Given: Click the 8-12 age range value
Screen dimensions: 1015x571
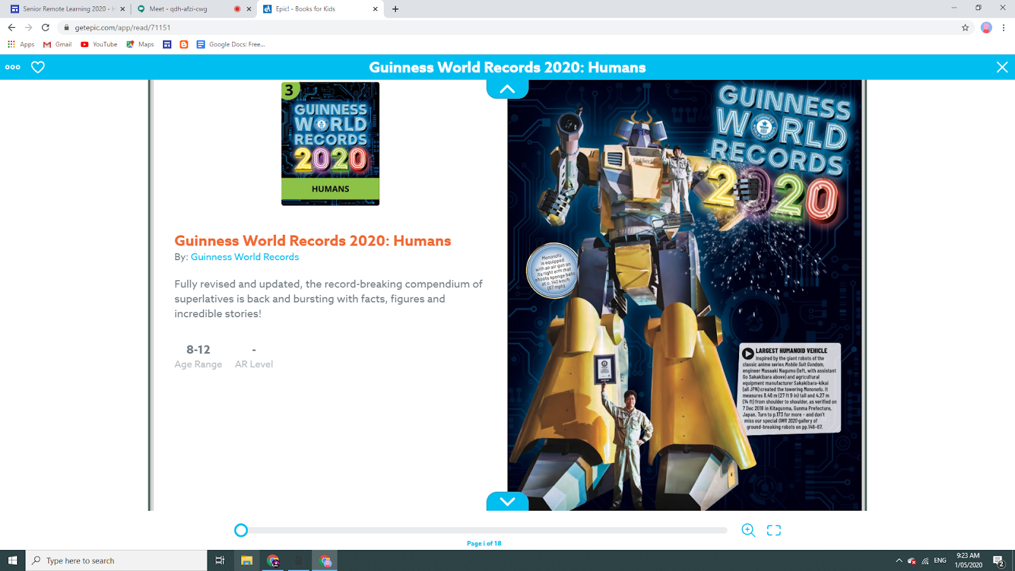Looking at the screenshot, I should click(x=198, y=350).
